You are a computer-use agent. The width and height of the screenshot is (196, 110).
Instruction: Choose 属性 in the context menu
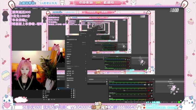click(76, 87)
